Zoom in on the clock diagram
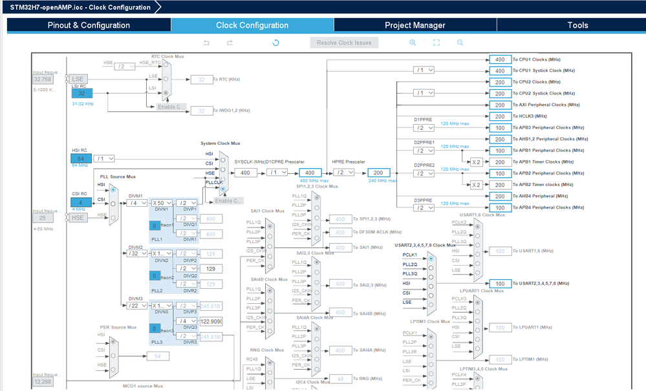The width and height of the screenshot is (646, 391). pos(413,43)
